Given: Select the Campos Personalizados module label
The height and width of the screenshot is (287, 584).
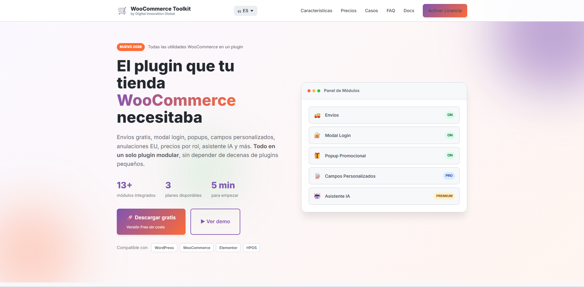Looking at the screenshot, I should [350, 176].
